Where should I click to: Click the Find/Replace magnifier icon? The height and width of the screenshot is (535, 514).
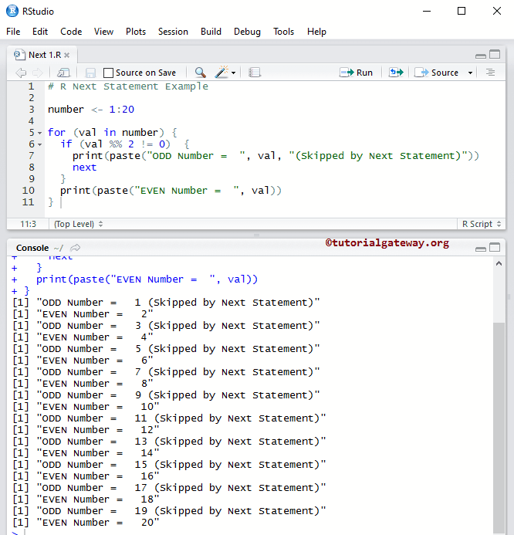(200, 73)
